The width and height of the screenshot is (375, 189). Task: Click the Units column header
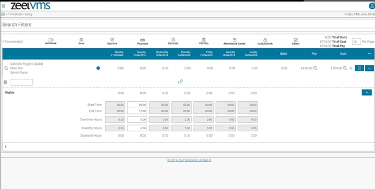click(284, 54)
